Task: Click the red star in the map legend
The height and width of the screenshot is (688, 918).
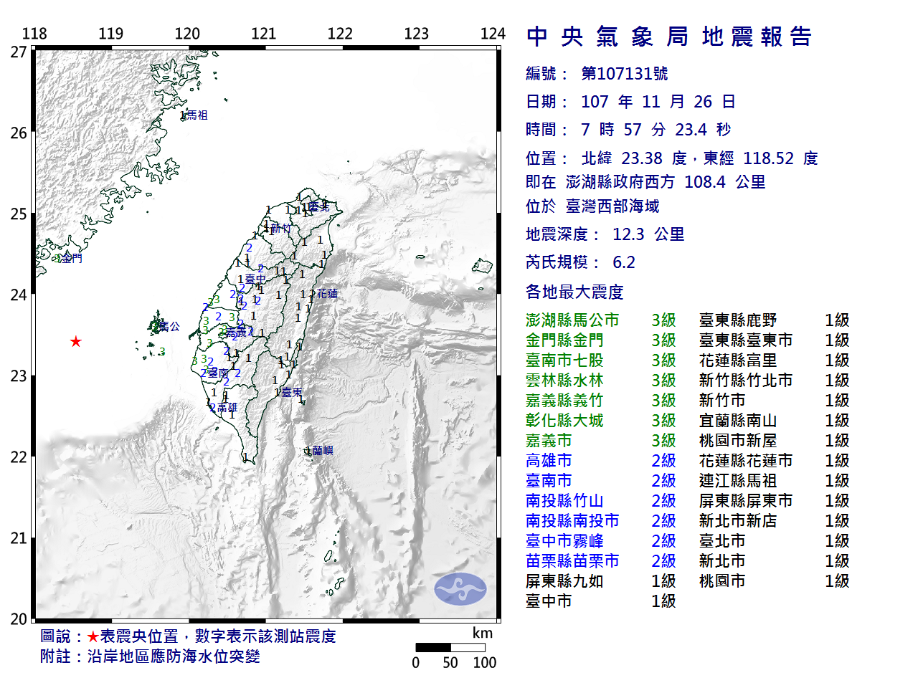Action: pyautogui.click(x=93, y=636)
